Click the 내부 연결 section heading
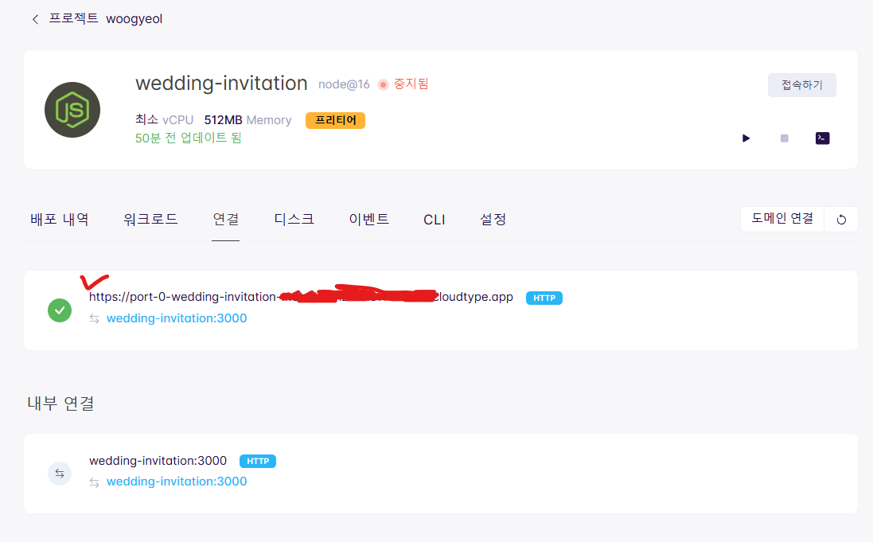This screenshot has height=542, width=873. tap(60, 403)
